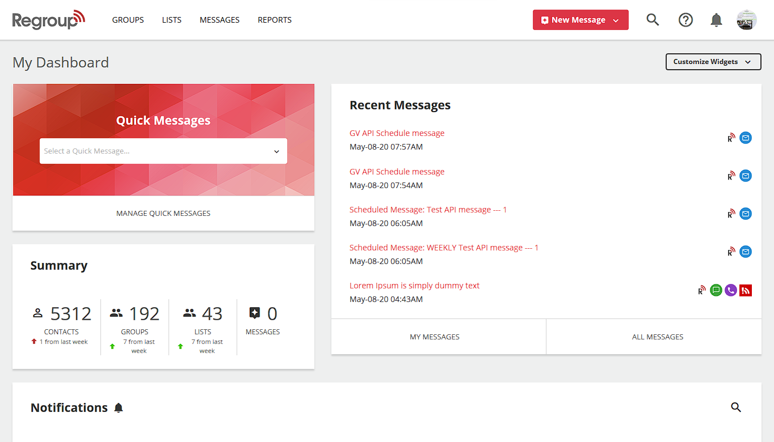Expand the New Message dropdown arrow
The image size is (774, 442).
pyautogui.click(x=616, y=19)
